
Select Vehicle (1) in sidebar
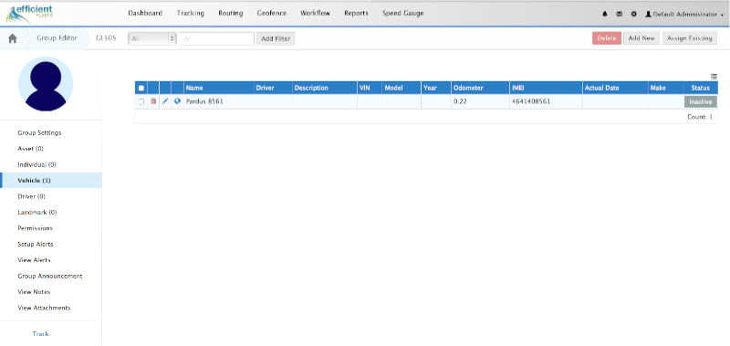pyautogui.click(x=51, y=180)
